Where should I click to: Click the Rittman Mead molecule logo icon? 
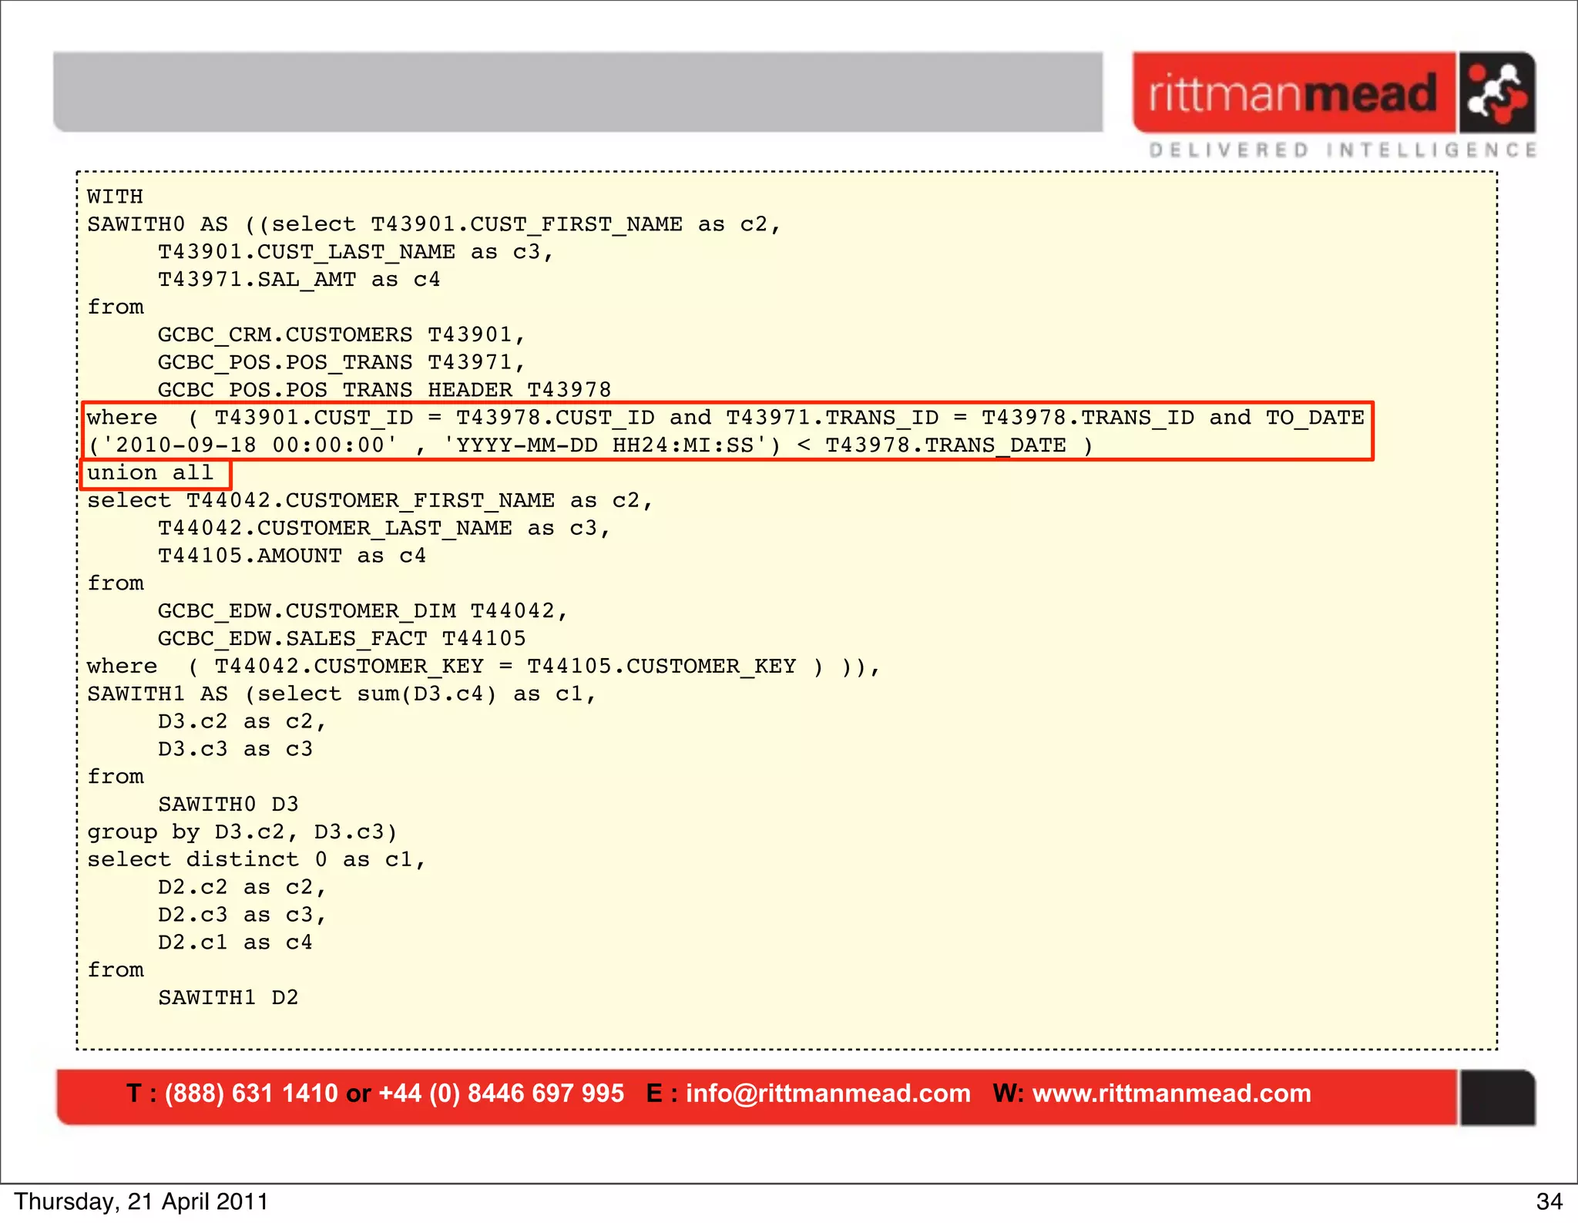coord(1496,93)
